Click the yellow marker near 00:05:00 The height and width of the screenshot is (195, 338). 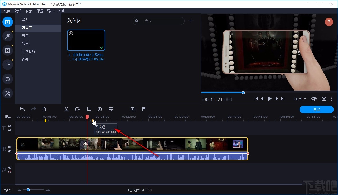tap(45, 121)
